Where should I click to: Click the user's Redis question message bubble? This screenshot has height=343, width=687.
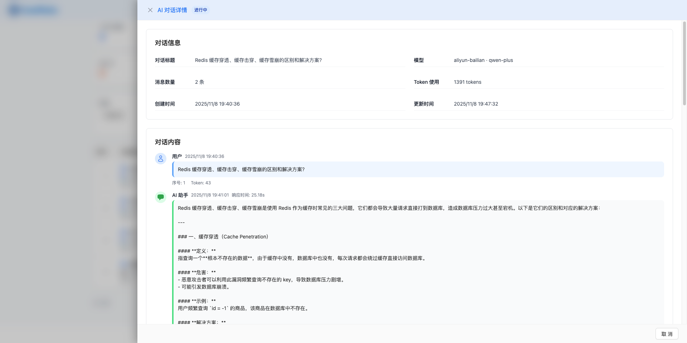418,169
